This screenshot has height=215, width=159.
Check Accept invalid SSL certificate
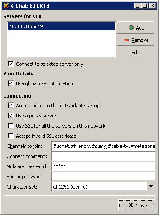pos(11,136)
